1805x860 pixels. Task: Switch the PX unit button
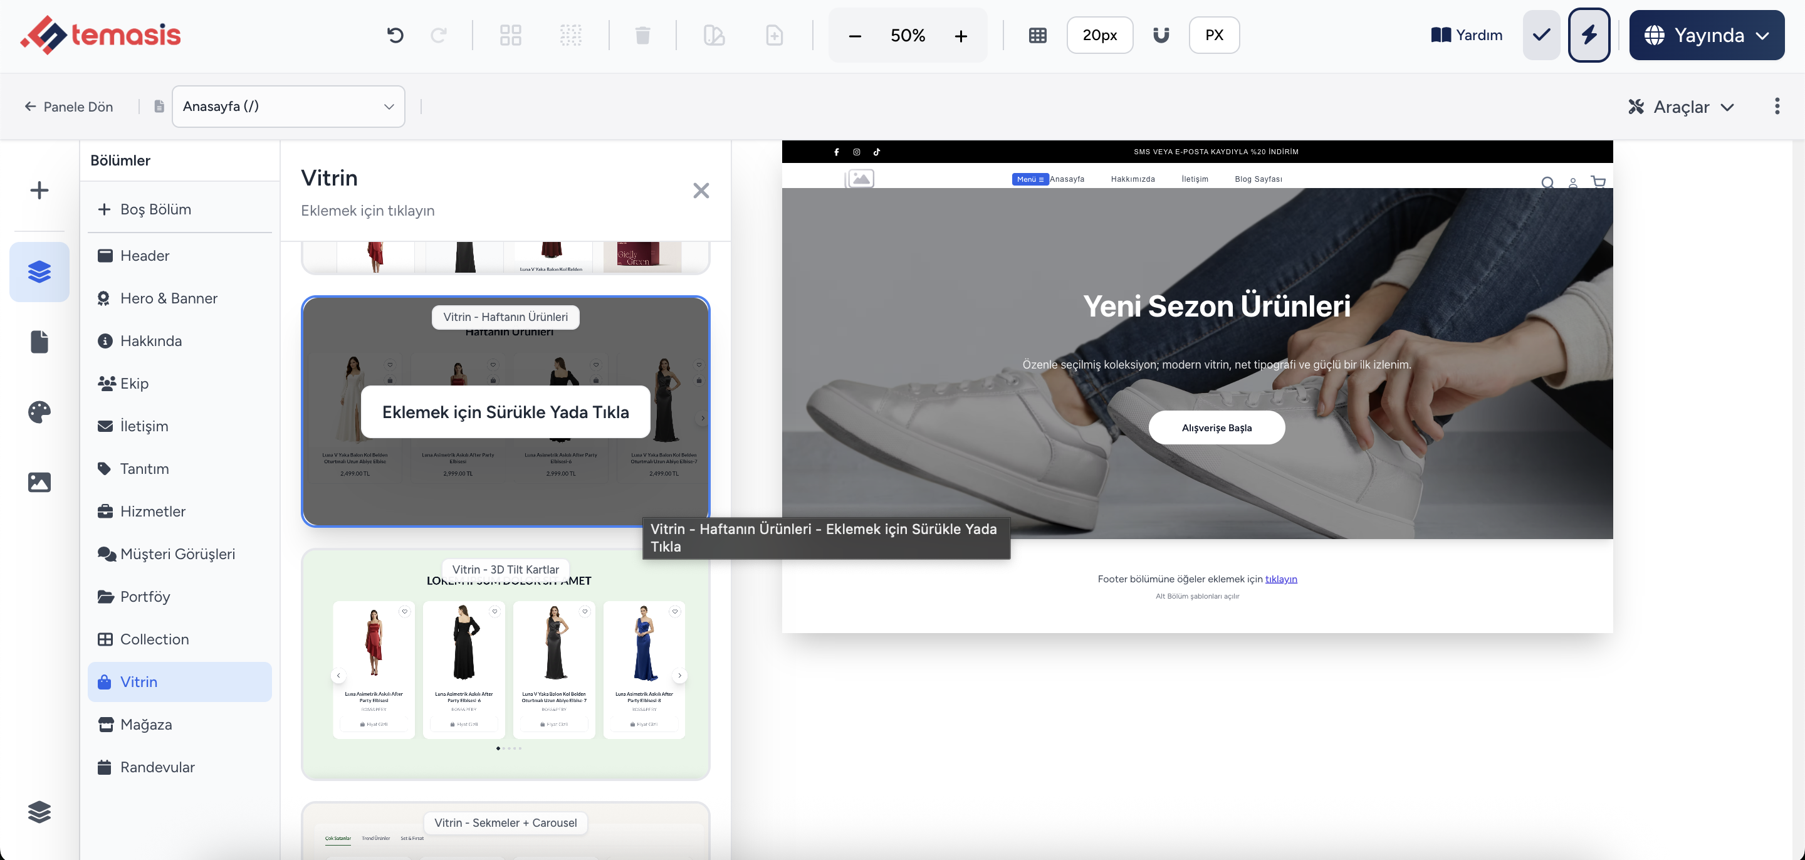[x=1215, y=35]
